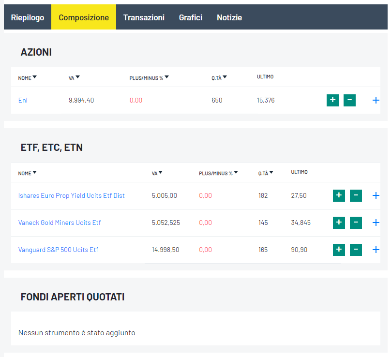Go to the Notizie tab
The image size is (391, 357).
tap(229, 17)
